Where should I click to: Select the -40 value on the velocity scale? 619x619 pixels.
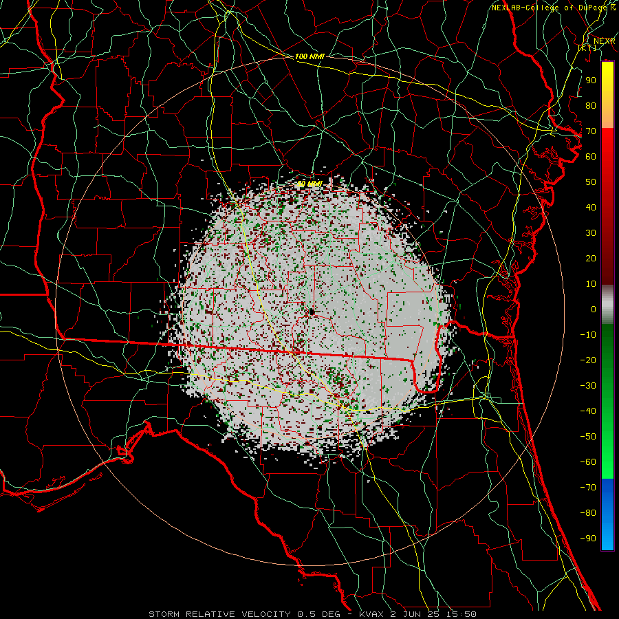pos(588,411)
